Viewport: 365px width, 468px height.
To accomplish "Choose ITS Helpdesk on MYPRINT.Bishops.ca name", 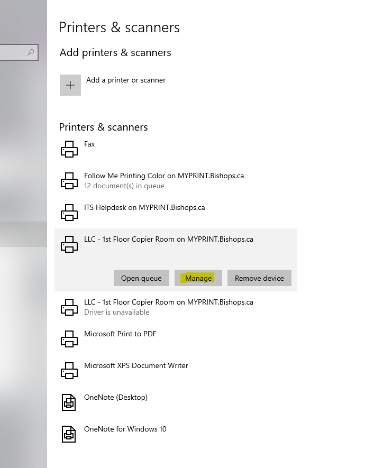I will click(144, 207).
